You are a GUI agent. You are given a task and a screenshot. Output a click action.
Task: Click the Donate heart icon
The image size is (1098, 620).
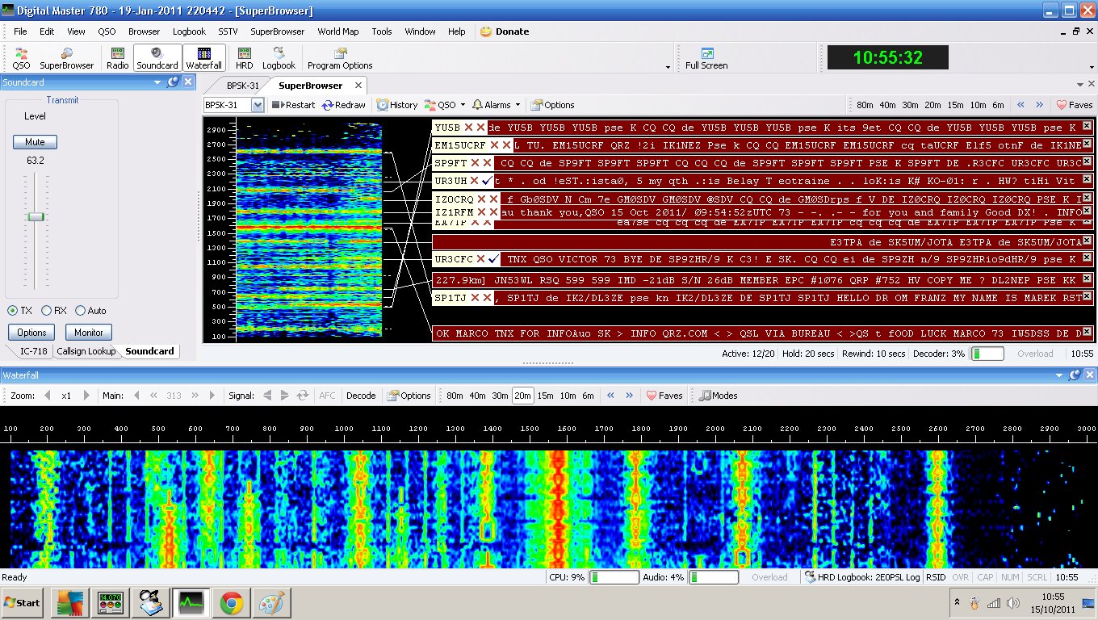pos(486,31)
